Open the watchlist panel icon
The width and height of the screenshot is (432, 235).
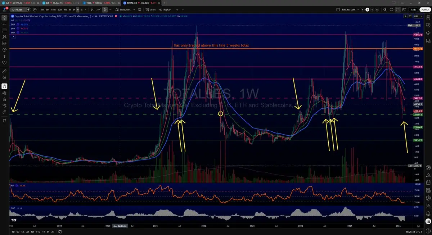pyautogui.click(x=428, y=17)
